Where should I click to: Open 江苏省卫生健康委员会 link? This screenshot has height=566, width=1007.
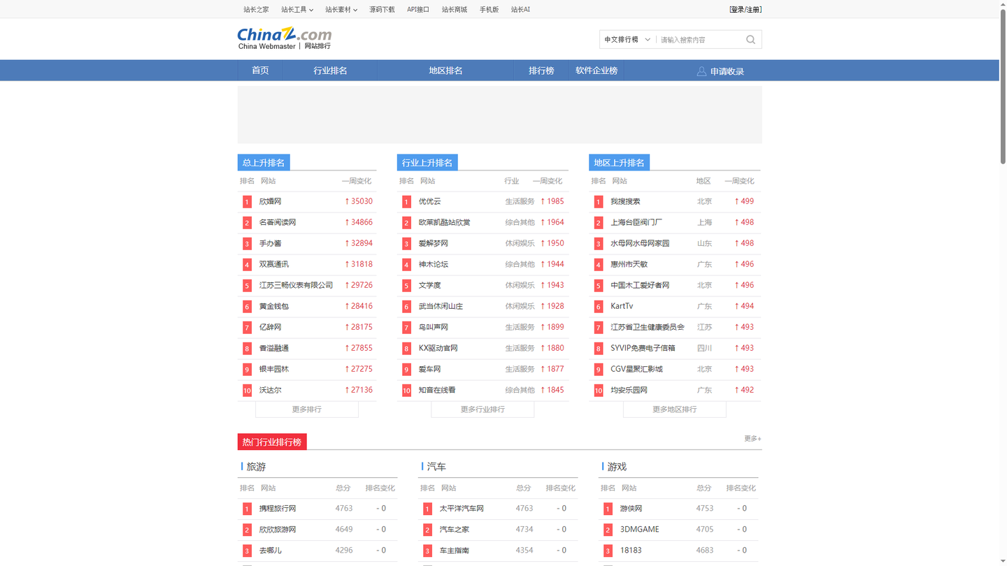click(x=648, y=327)
